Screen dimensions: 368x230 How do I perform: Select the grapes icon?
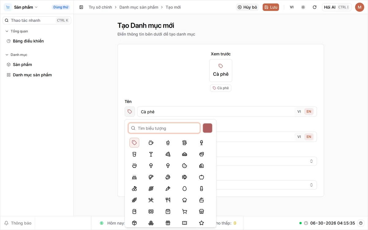[151, 188]
